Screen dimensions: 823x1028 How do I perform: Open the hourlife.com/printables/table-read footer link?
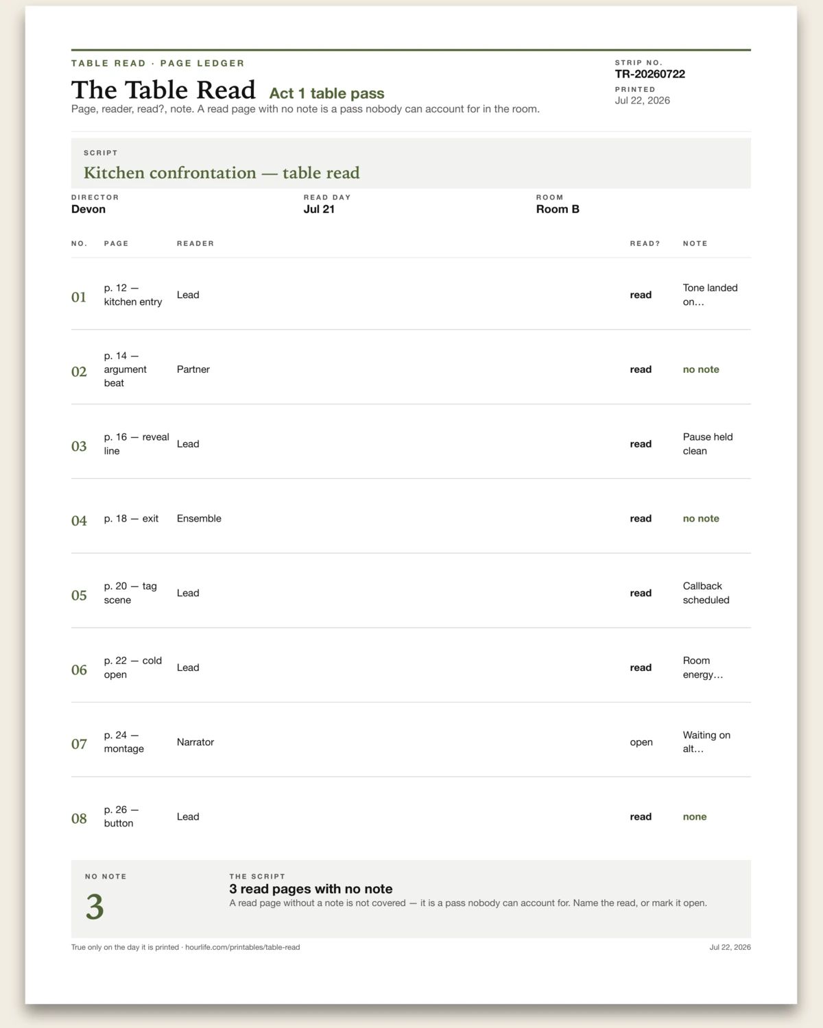coord(242,947)
